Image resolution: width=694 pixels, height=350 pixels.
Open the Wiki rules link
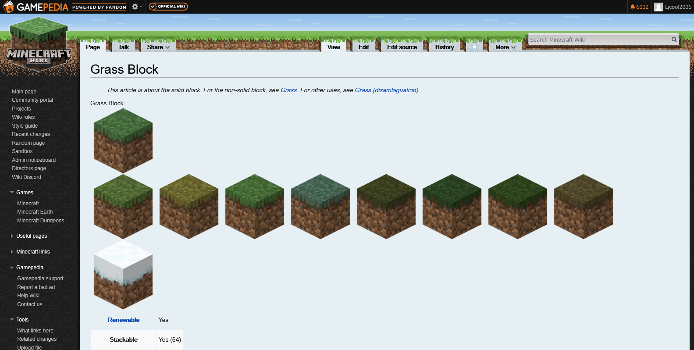pyautogui.click(x=23, y=117)
